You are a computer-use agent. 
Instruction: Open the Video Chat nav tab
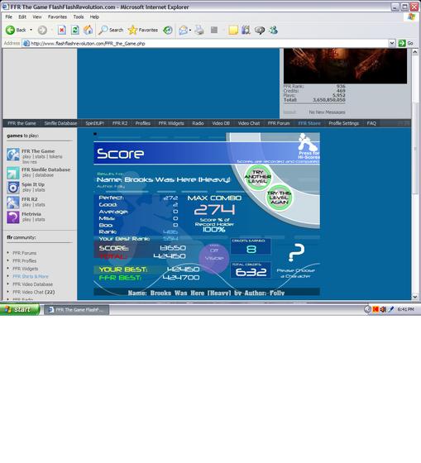[x=249, y=123]
